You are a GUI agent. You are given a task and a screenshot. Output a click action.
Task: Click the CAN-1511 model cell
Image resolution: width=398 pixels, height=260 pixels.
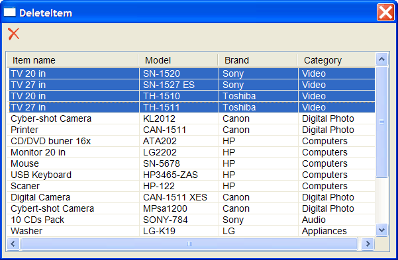tap(179, 130)
